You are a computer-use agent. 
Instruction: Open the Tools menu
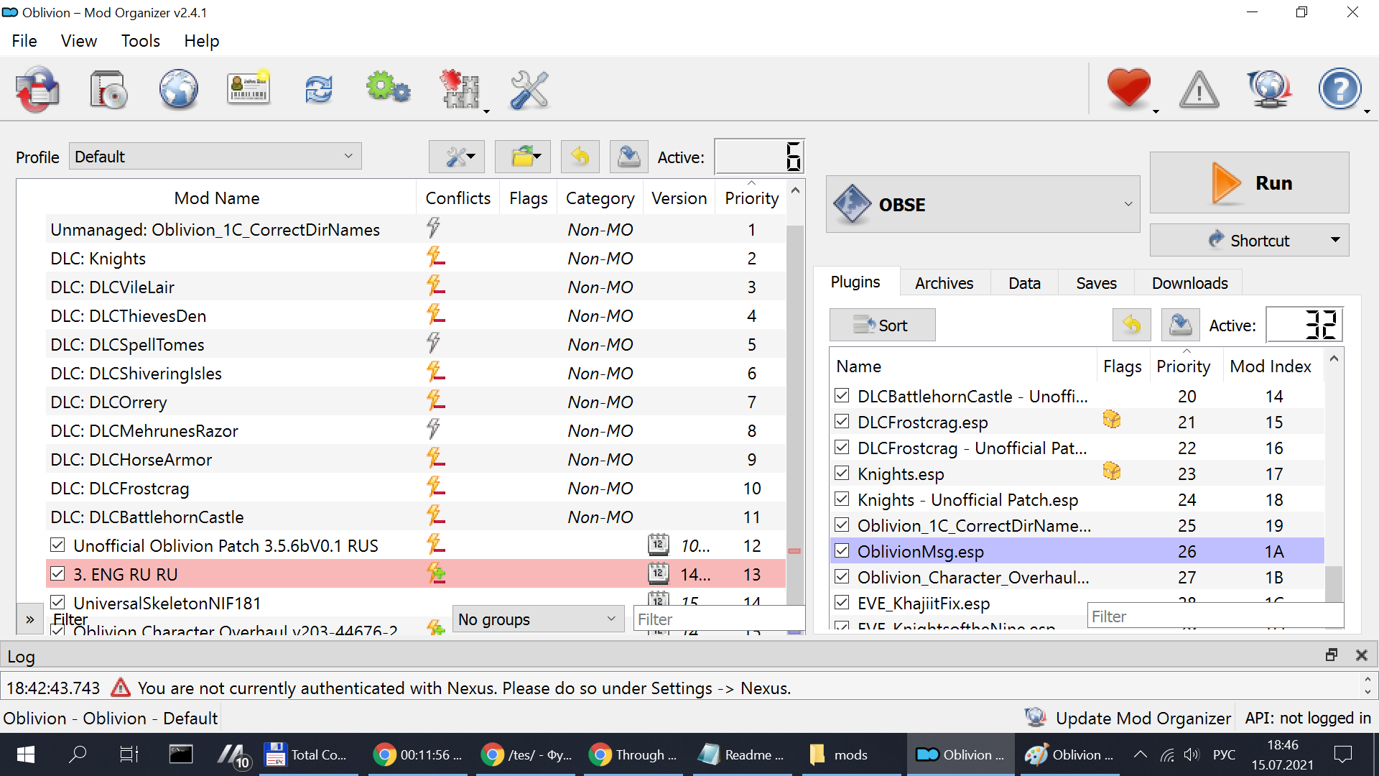pyautogui.click(x=141, y=41)
